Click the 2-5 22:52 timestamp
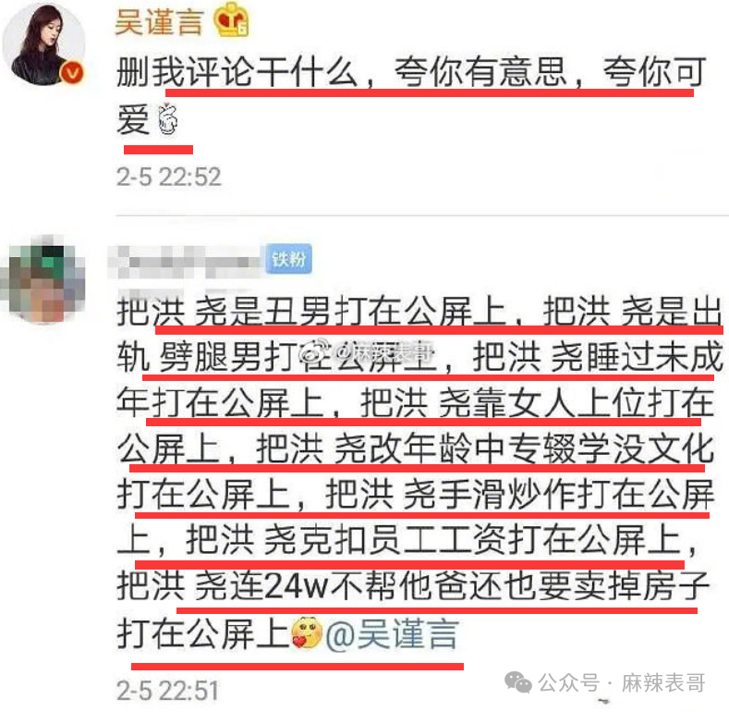 click(168, 177)
